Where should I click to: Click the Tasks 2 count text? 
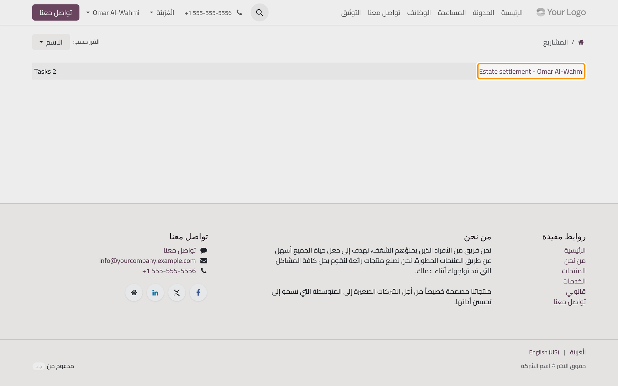[x=45, y=71]
